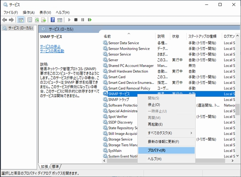Click the Pause service toolbar icon
This screenshot has width=241, height=177.
tap(83, 20)
